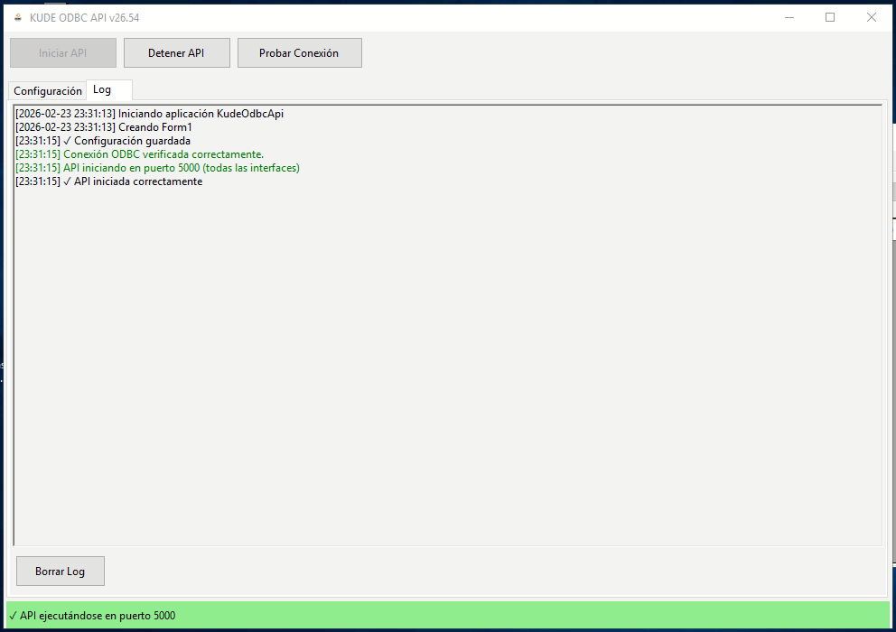Maximize the KUDE ODBC API window
The image size is (896, 632).
coord(830,18)
